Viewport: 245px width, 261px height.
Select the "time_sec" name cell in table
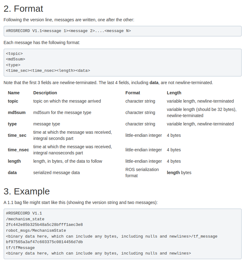coord(17,135)
